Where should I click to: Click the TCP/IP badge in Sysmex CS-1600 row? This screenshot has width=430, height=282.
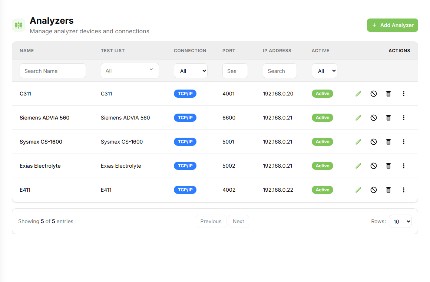pos(185,142)
